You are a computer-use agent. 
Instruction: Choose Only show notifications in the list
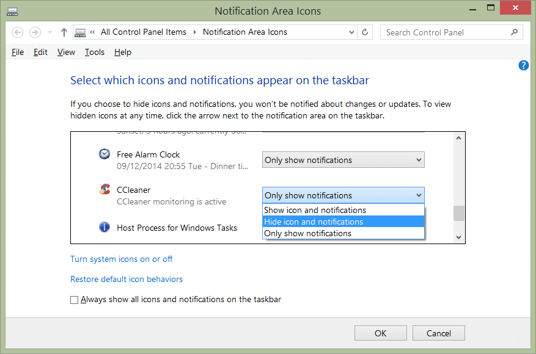click(x=343, y=233)
